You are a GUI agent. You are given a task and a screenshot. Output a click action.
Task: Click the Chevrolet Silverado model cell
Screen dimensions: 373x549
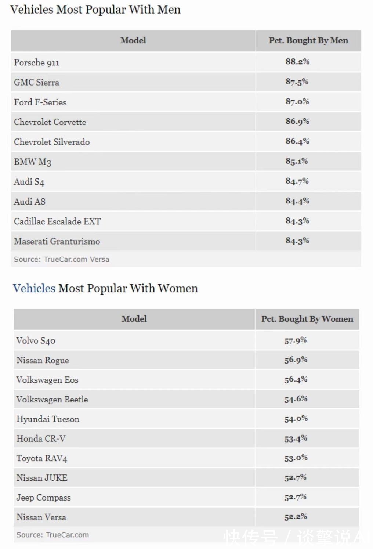pyautogui.click(x=52, y=142)
